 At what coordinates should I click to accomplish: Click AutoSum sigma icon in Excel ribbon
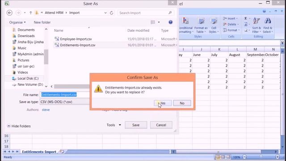[x=246, y=18]
